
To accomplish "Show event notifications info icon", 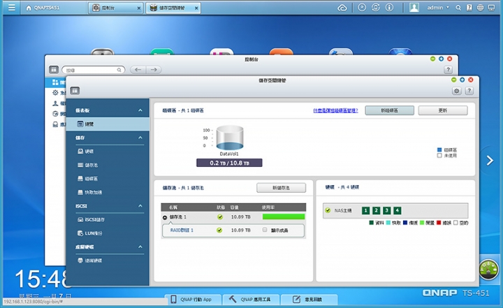I will pyautogui.click(x=389, y=8).
